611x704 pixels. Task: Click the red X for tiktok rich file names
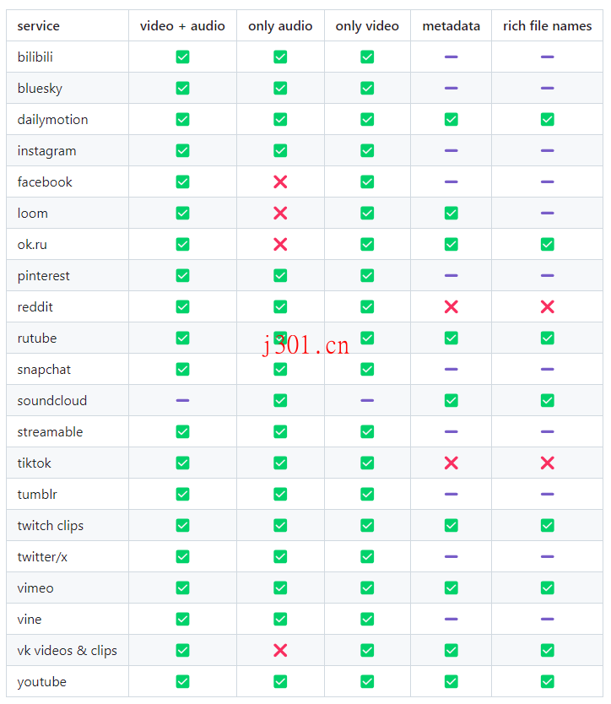pos(547,463)
